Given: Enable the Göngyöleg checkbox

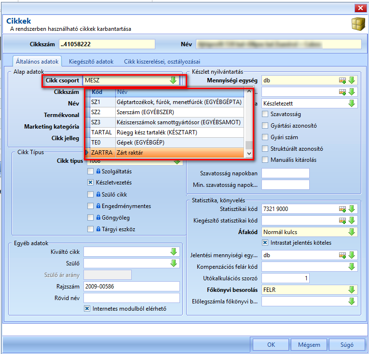Looking at the screenshot, I should [x=90, y=218].
